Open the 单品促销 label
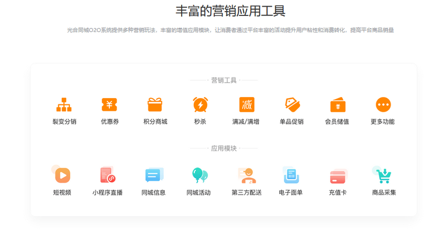425x232 pixels. 292,122
